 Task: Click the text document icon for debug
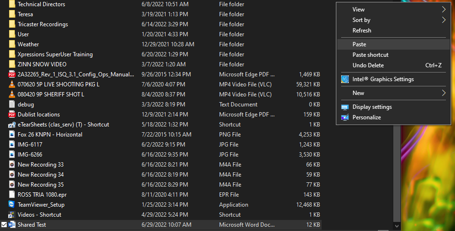click(x=12, y=105)
